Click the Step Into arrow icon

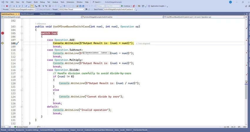coord(16,6)
